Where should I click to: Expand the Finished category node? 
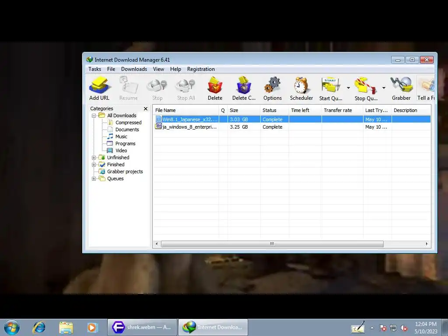(x=94, y=164)
